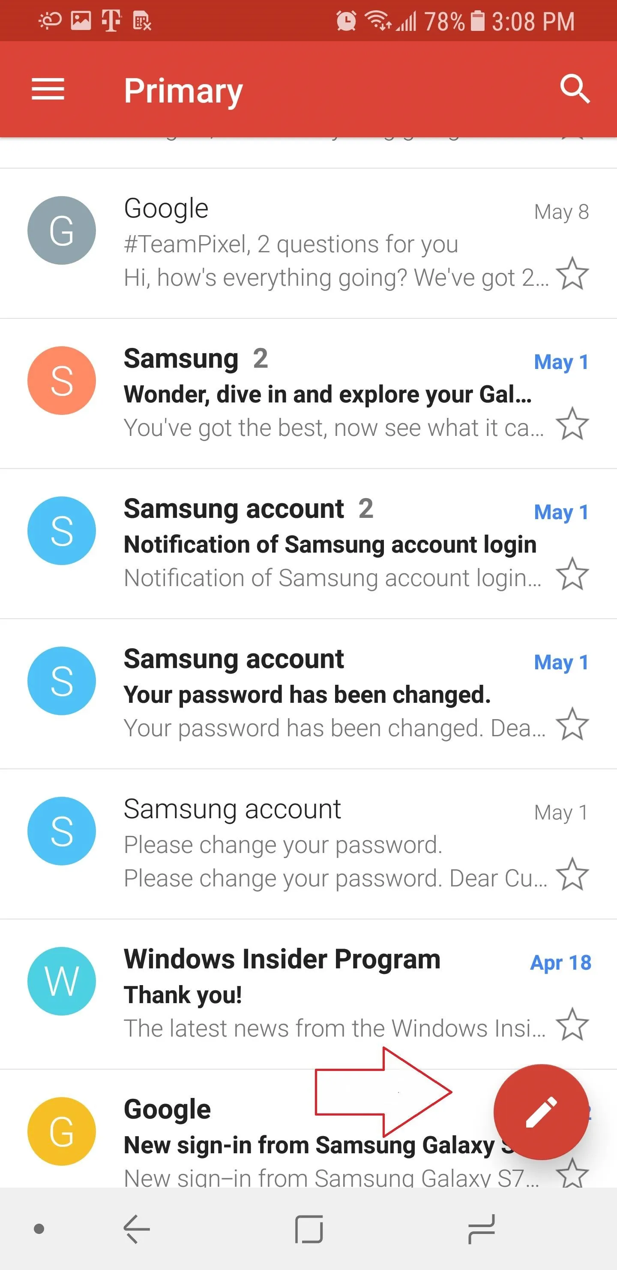Image resolution: width=617 pixels, height=1270 pixels.
Task: Select the Windows Insider Program W avatar
Action: pos(62,981)
